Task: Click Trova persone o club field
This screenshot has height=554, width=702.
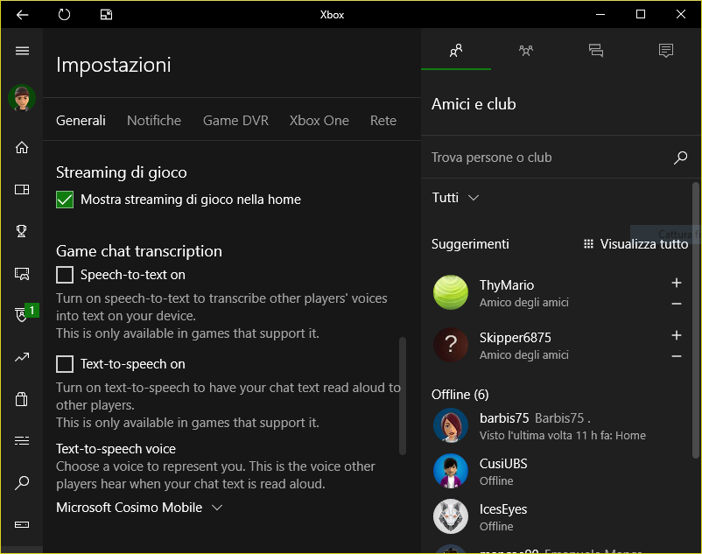Action: coord(546,158)
